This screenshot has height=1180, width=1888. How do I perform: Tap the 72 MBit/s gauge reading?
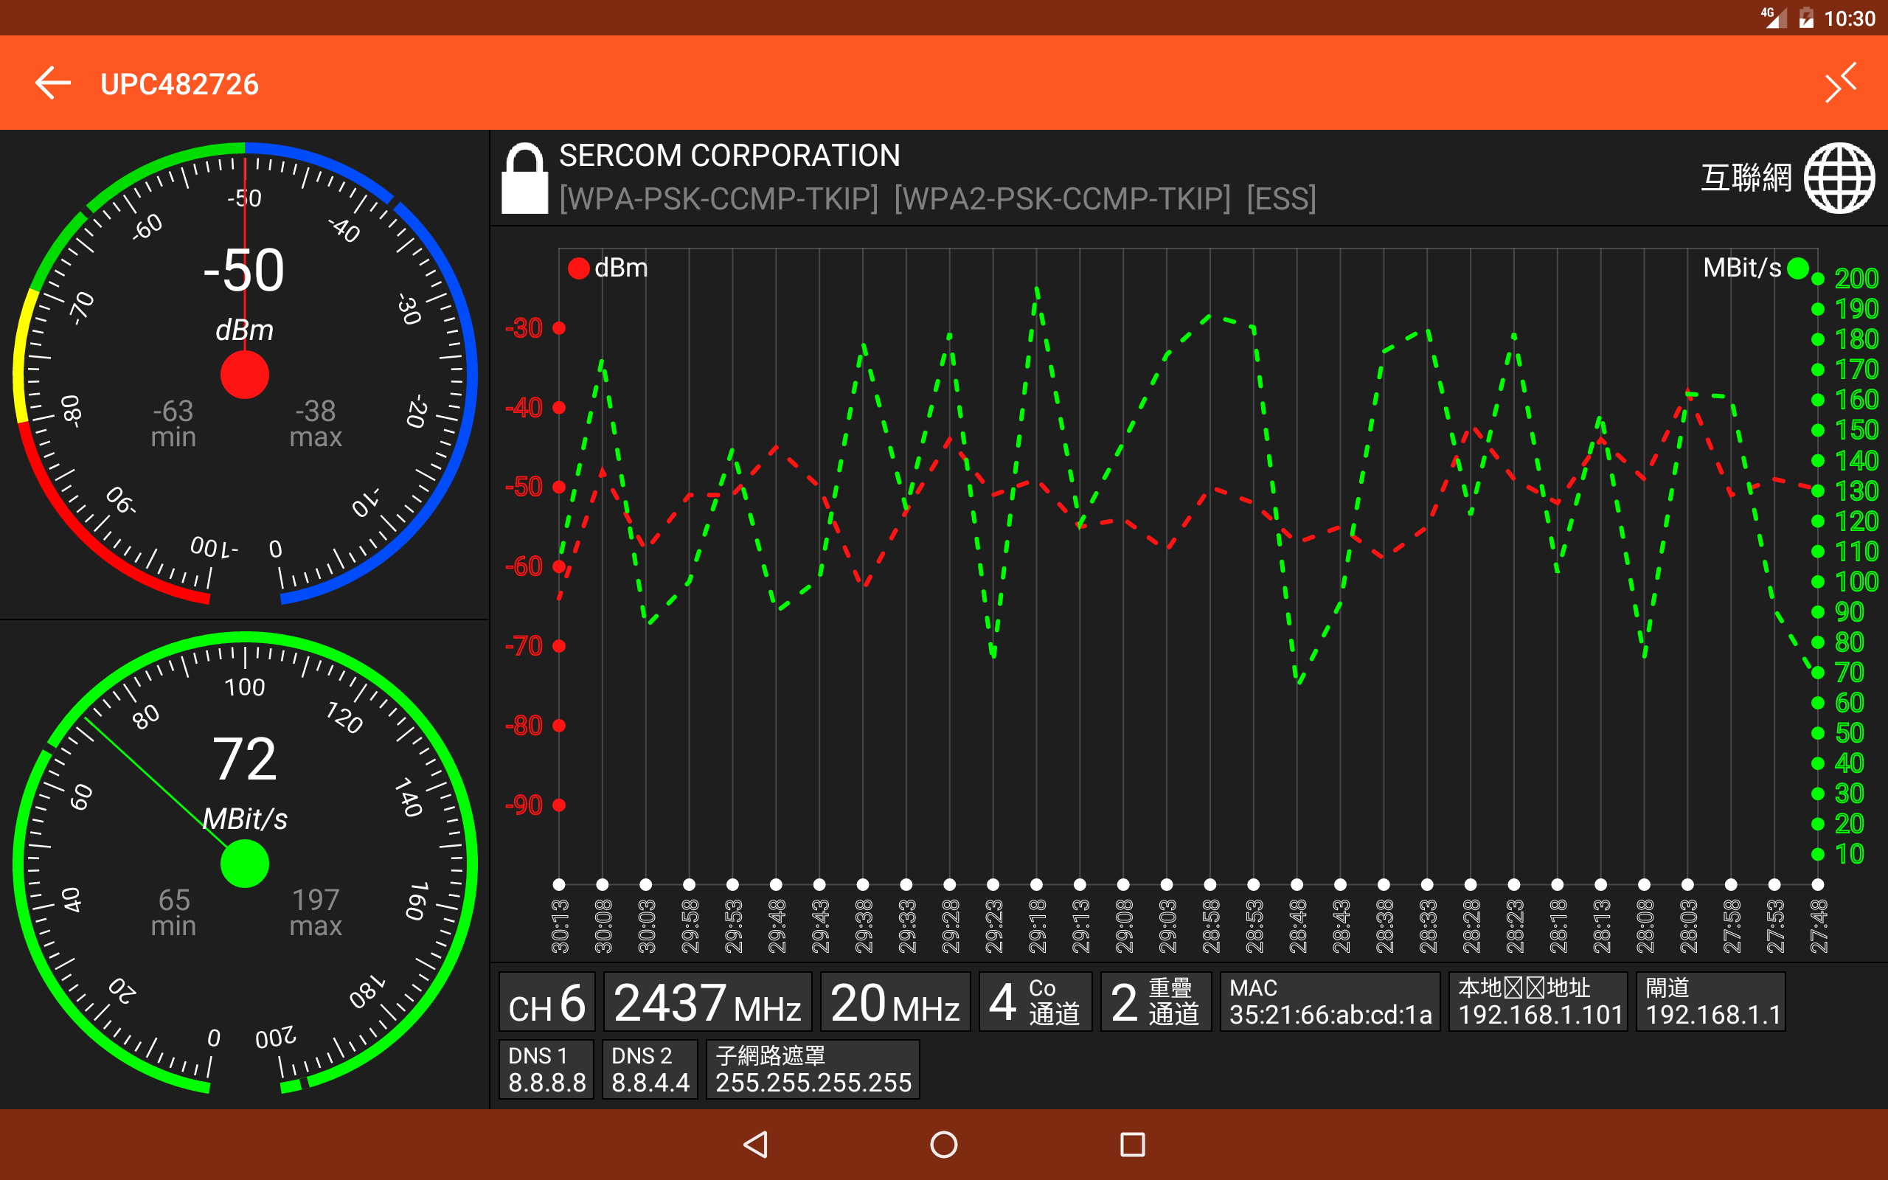245,759
